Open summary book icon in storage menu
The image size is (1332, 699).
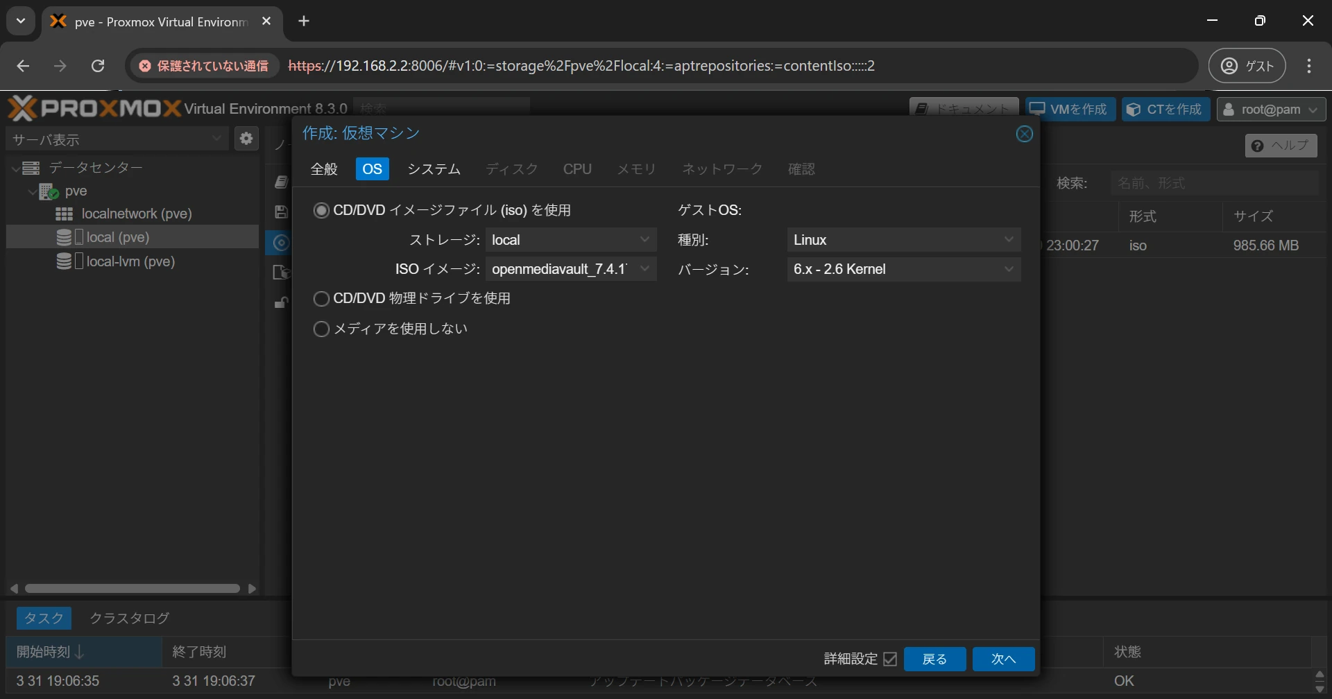point(281,182)
